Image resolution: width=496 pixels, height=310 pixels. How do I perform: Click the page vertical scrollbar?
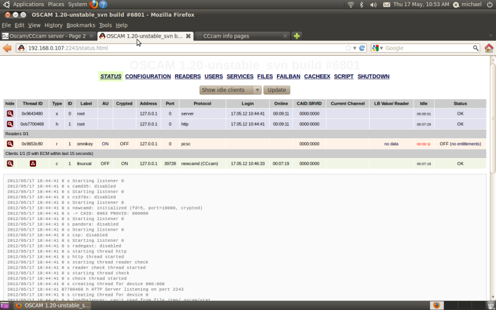492,118
